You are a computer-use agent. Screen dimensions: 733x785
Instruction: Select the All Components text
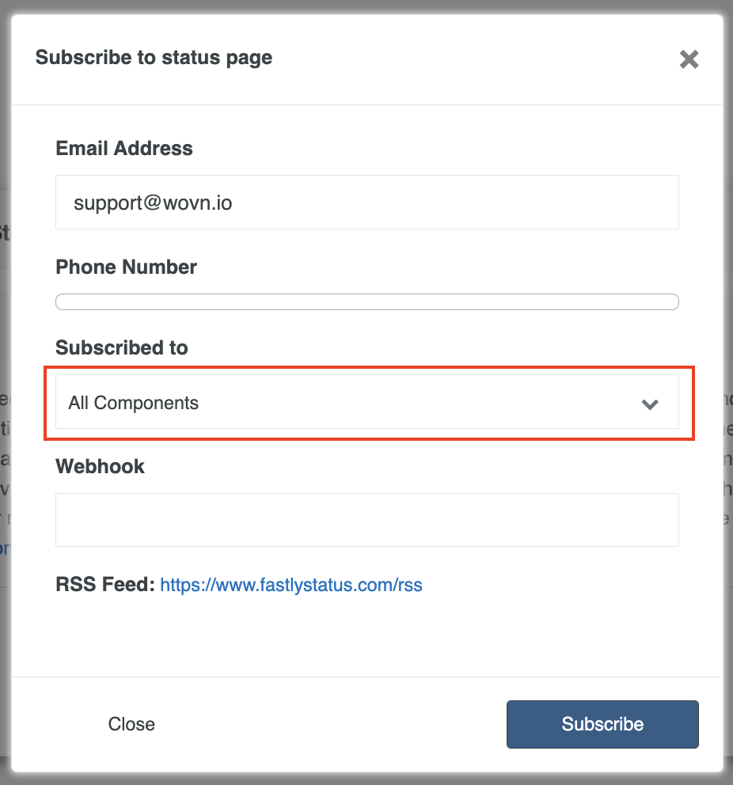(133, 403)
